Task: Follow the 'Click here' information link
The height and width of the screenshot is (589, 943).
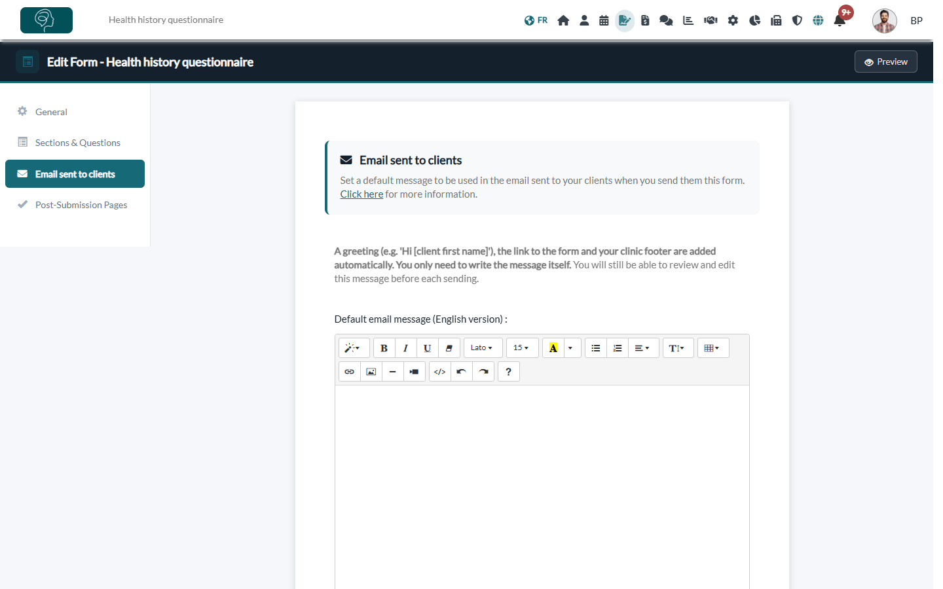Action: pyautogui.click(x=361, y=194)
